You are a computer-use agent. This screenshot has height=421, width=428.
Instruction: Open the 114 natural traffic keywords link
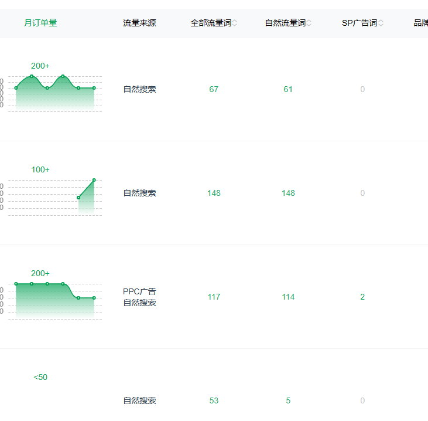click(x=288, y=297)
